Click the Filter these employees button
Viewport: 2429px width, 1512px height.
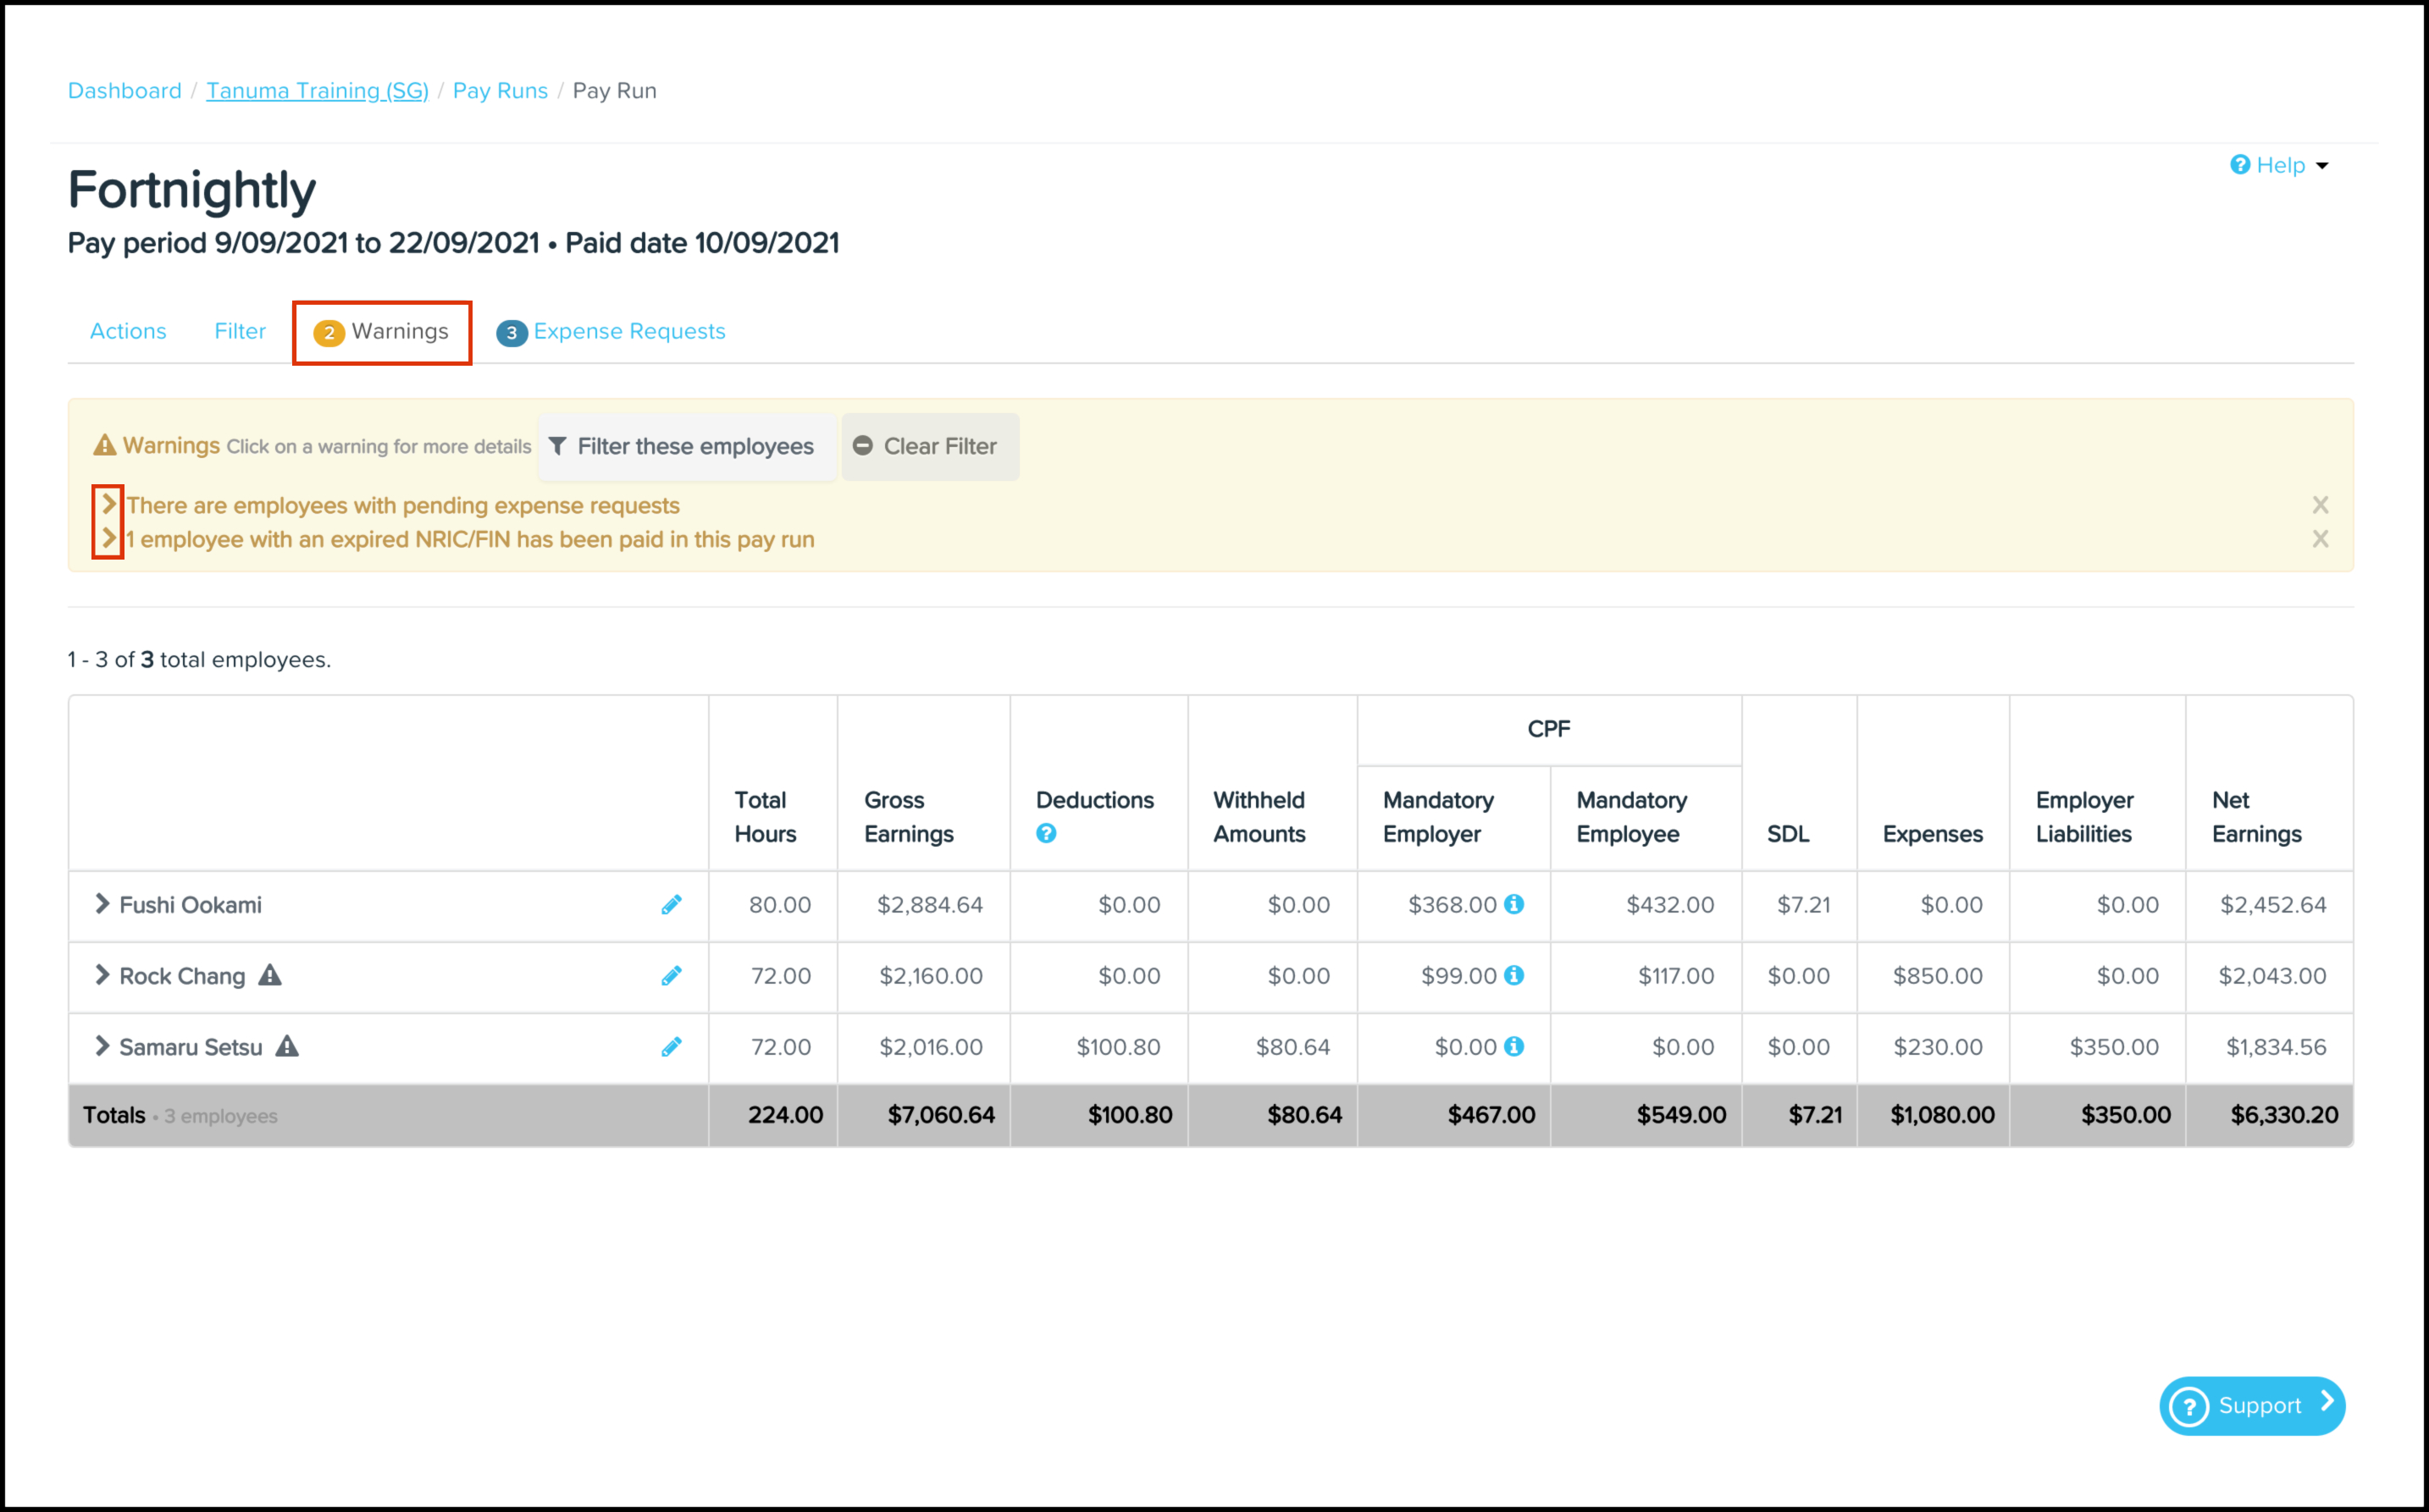685,447
